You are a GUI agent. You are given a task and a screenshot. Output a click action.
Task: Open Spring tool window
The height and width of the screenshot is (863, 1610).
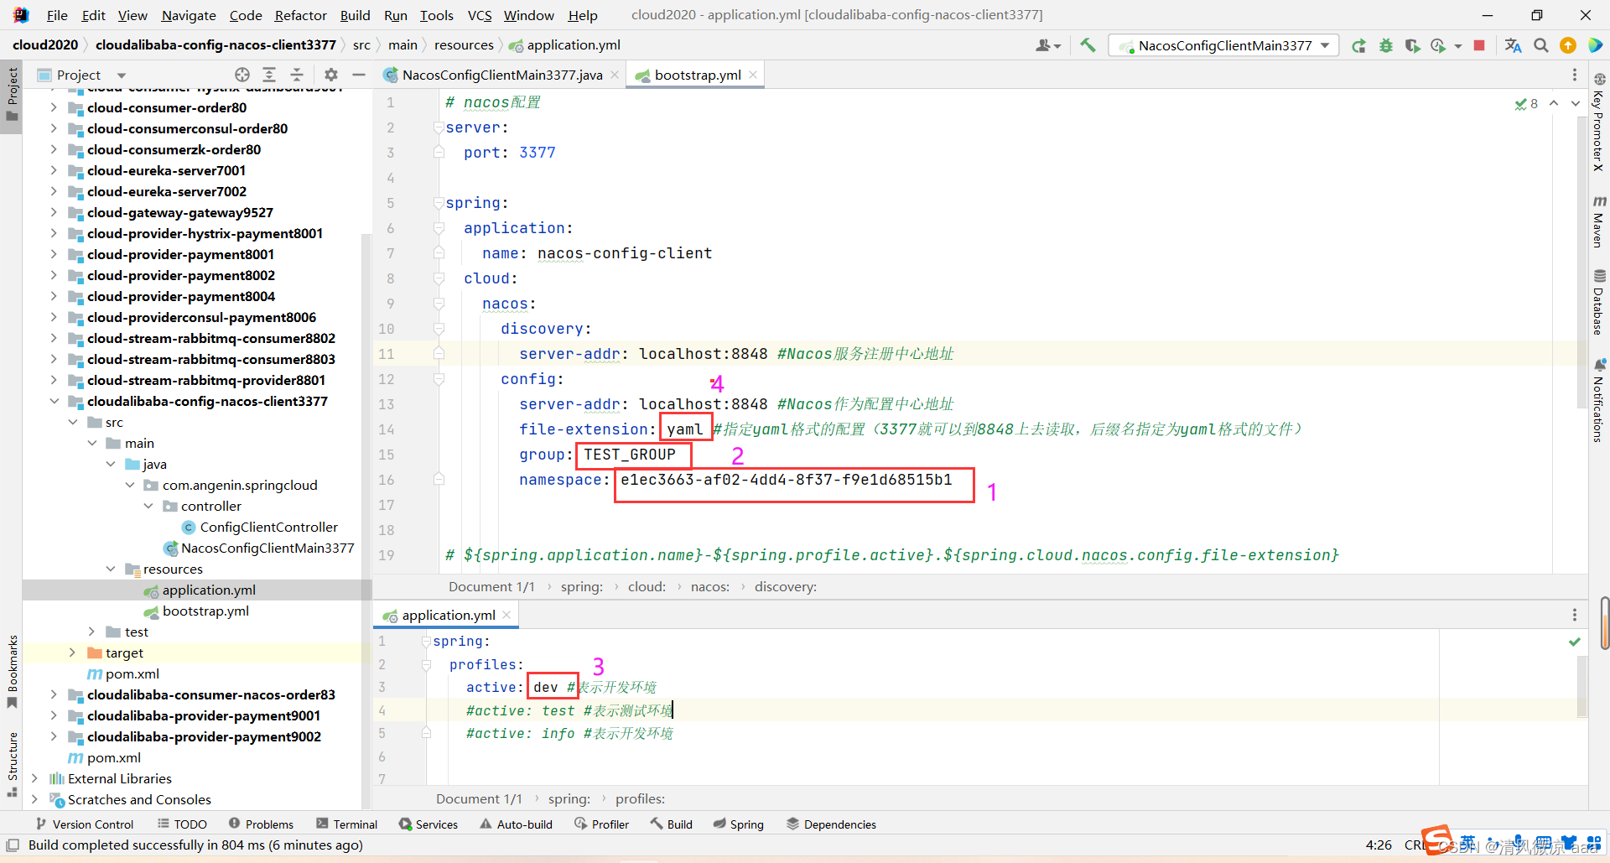click(x=738, y=824)
